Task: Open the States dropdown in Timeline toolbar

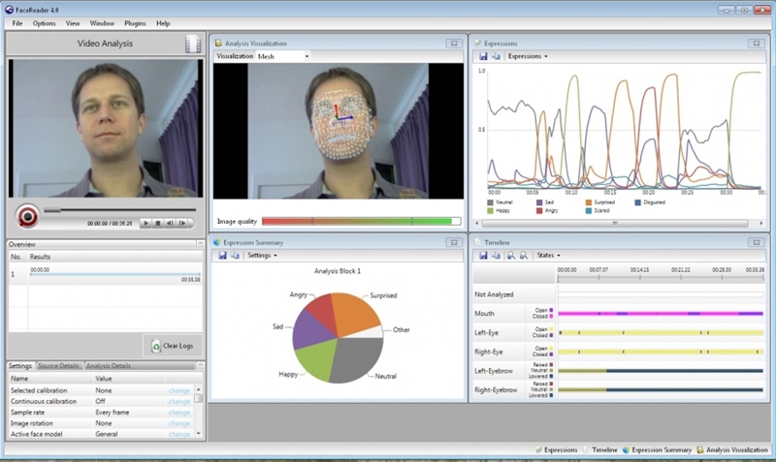Action: pos(548,256)
